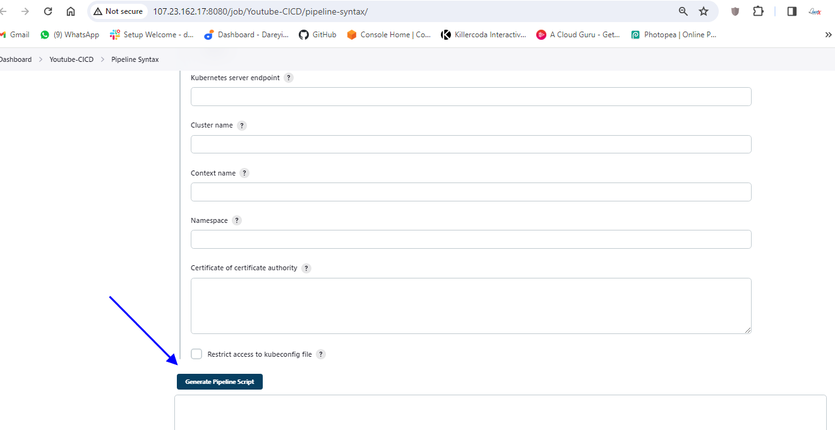The image size is (835, 430).
Task: Show help for Restrict access to kubeconfig
Action: 321,354
